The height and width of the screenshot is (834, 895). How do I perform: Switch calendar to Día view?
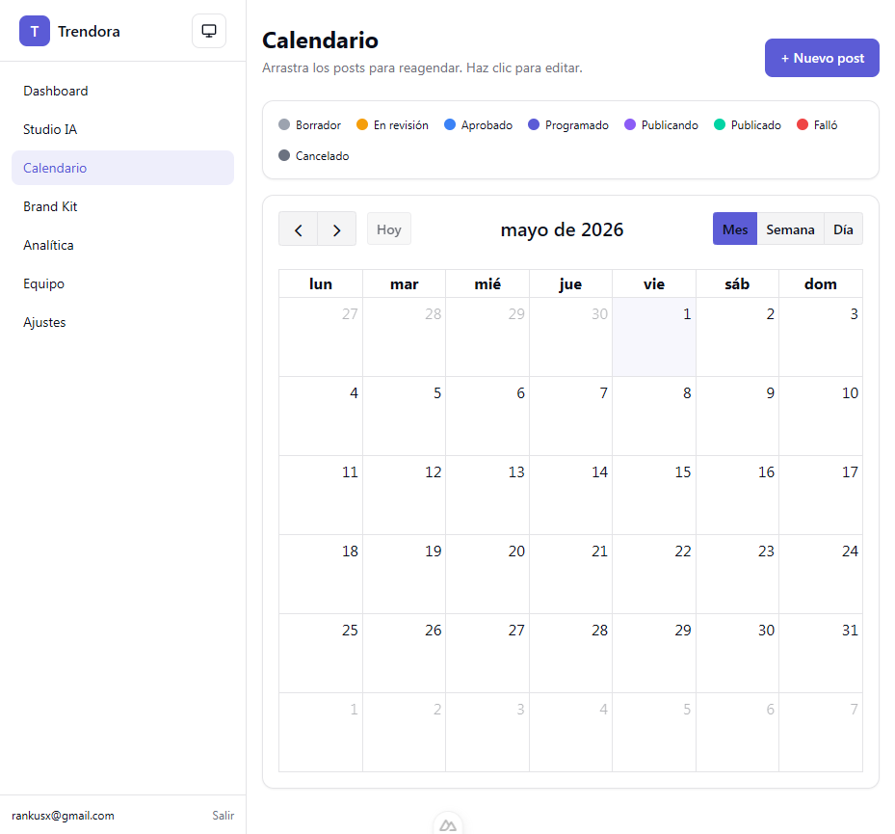pyautogui.click(x=843, y=229)
